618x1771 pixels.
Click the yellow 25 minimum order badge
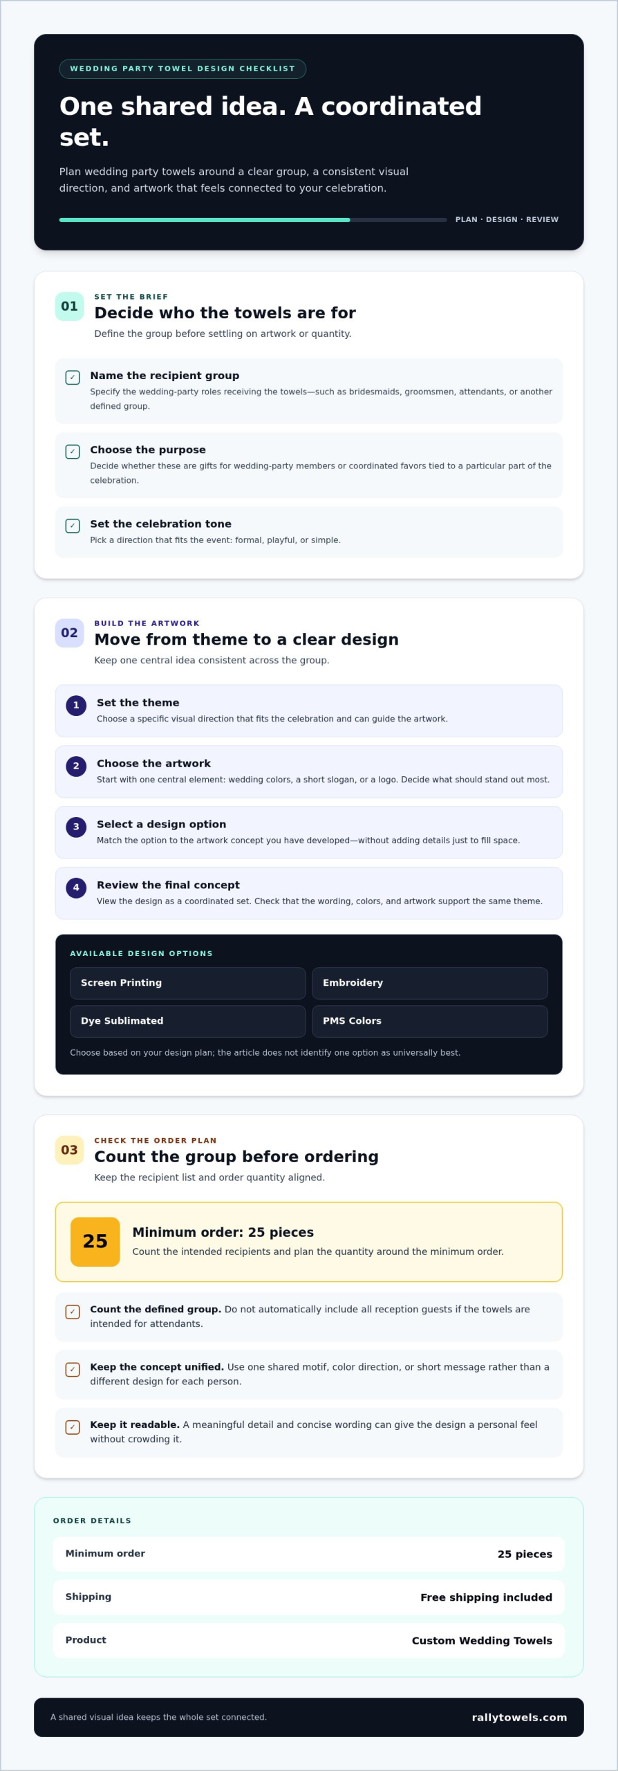pos(95,1242)
